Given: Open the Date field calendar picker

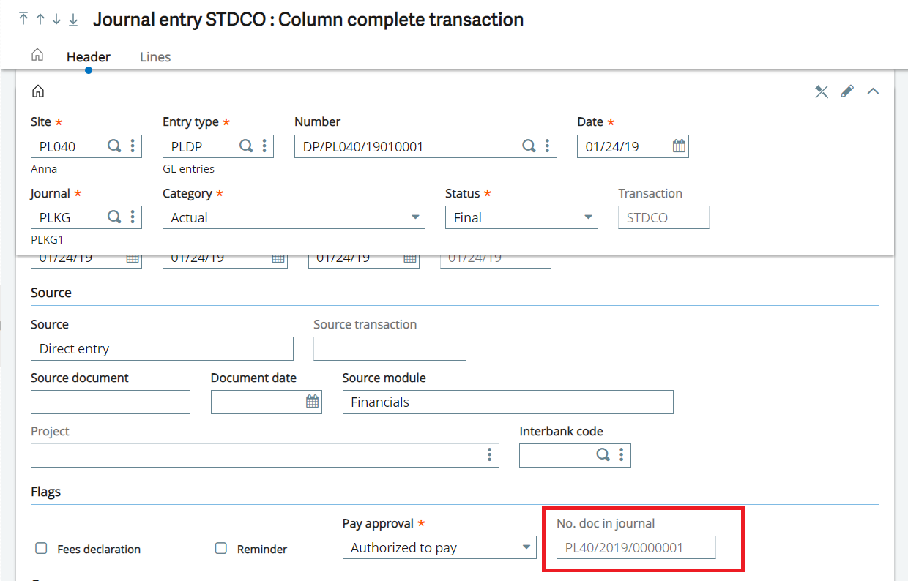Looking at the screenshot, I should 679,146.
